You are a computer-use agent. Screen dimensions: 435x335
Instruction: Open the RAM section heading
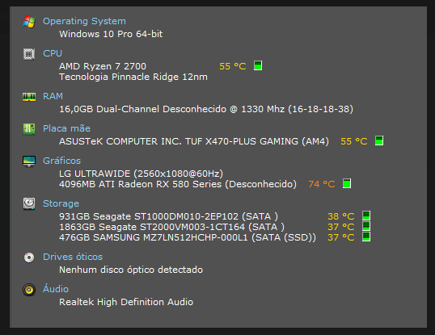(x=53, y=96)
